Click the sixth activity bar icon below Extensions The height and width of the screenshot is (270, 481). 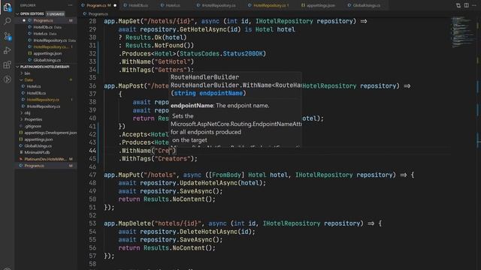coord(7,79)
